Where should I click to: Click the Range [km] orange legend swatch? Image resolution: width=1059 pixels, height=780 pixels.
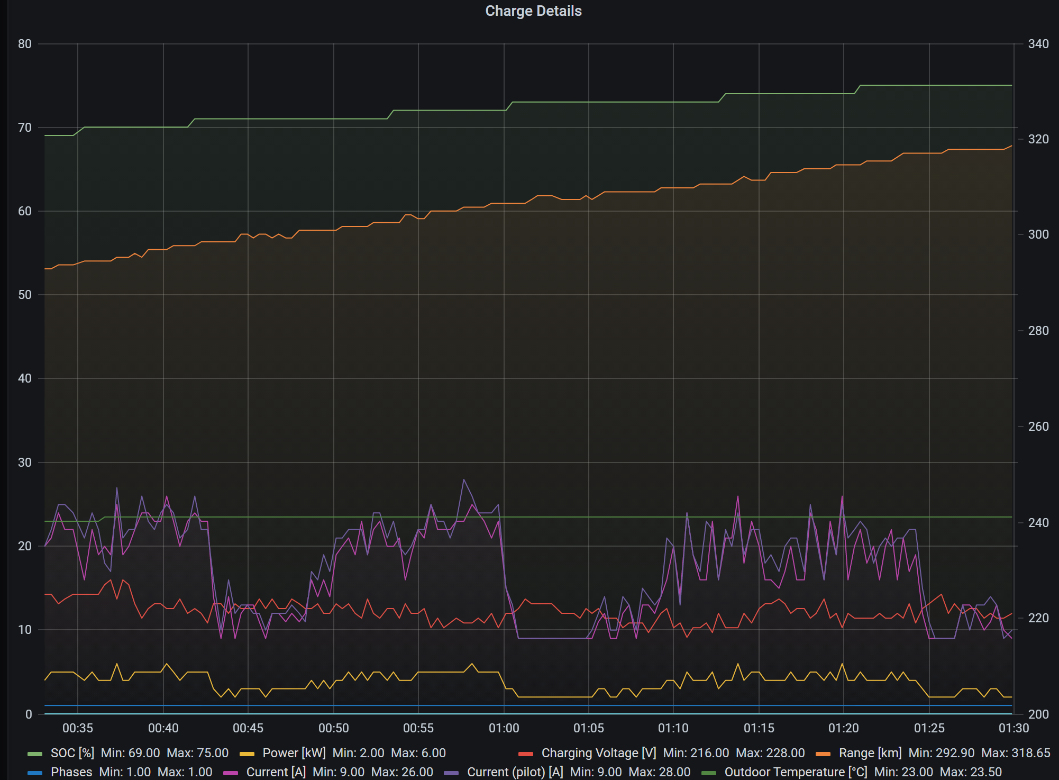tap(823, 754)
